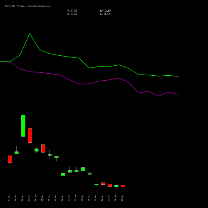
Task: Click the peak of the green line
Action: 30,34
